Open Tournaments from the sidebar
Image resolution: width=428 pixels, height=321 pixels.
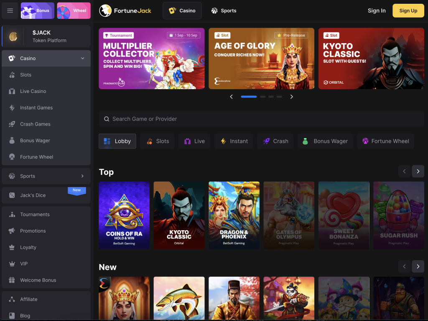[x=46, y=214]
